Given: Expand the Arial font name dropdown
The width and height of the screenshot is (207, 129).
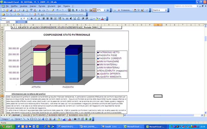Looking at the screenshot, I should pyautogui.click(x=21, y=19).
